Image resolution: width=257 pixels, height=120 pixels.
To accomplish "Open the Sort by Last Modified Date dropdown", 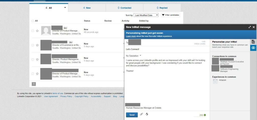I will coord(146,15).
